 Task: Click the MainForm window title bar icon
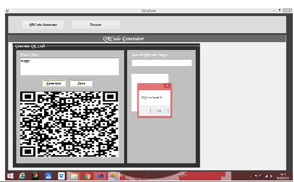(7, 11)
